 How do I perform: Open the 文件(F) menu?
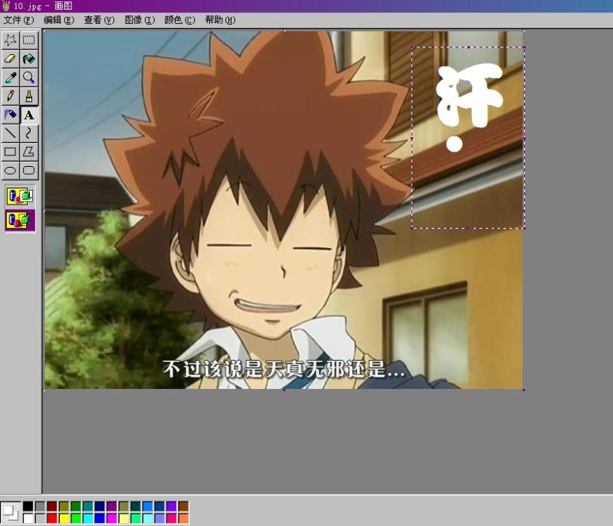coord(18,20)
